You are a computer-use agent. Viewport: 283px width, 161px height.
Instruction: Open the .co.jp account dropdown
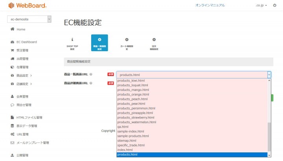[x=261, y=6]
